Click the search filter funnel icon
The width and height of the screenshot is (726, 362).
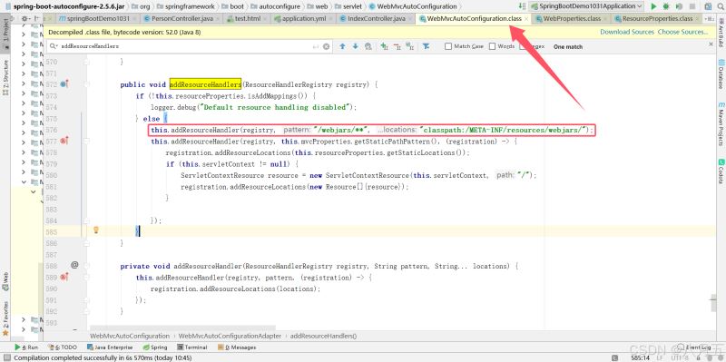(x=426, y=46)
